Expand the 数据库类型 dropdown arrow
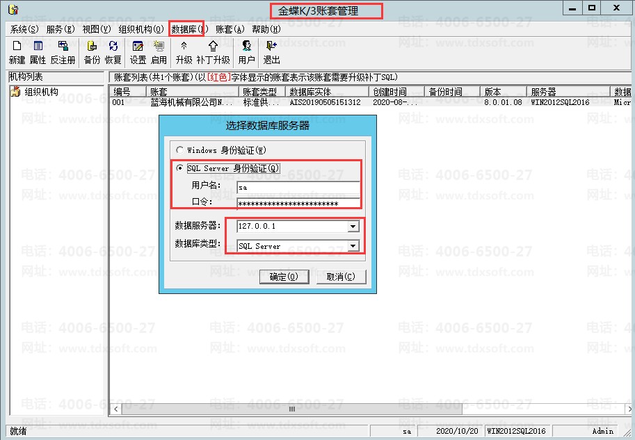Image resolution: width=635 pixels, height=440 pixels. click(x=353, y=245)
